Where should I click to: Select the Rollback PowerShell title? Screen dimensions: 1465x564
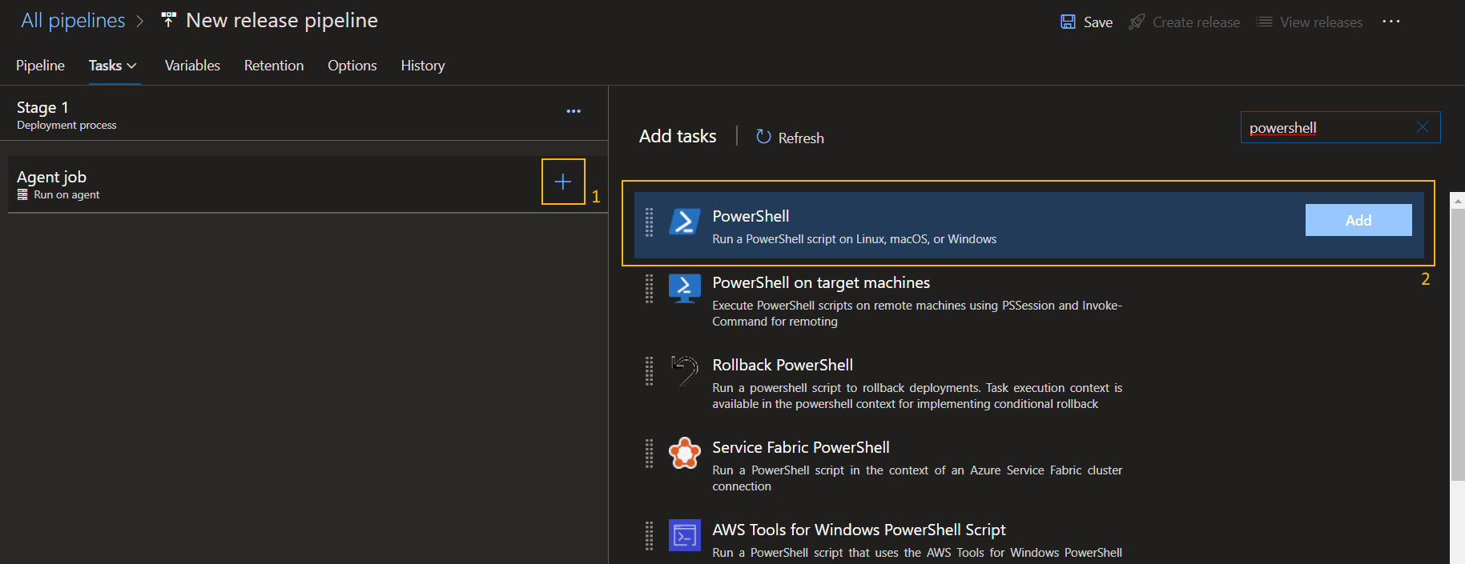(783, 365)
